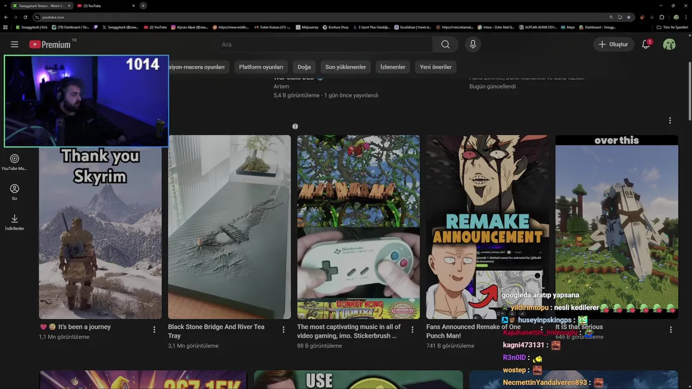Open Konfuse Shop bookmark
Image resolution: width=692 pixels, height=389 pixels.
336,27
